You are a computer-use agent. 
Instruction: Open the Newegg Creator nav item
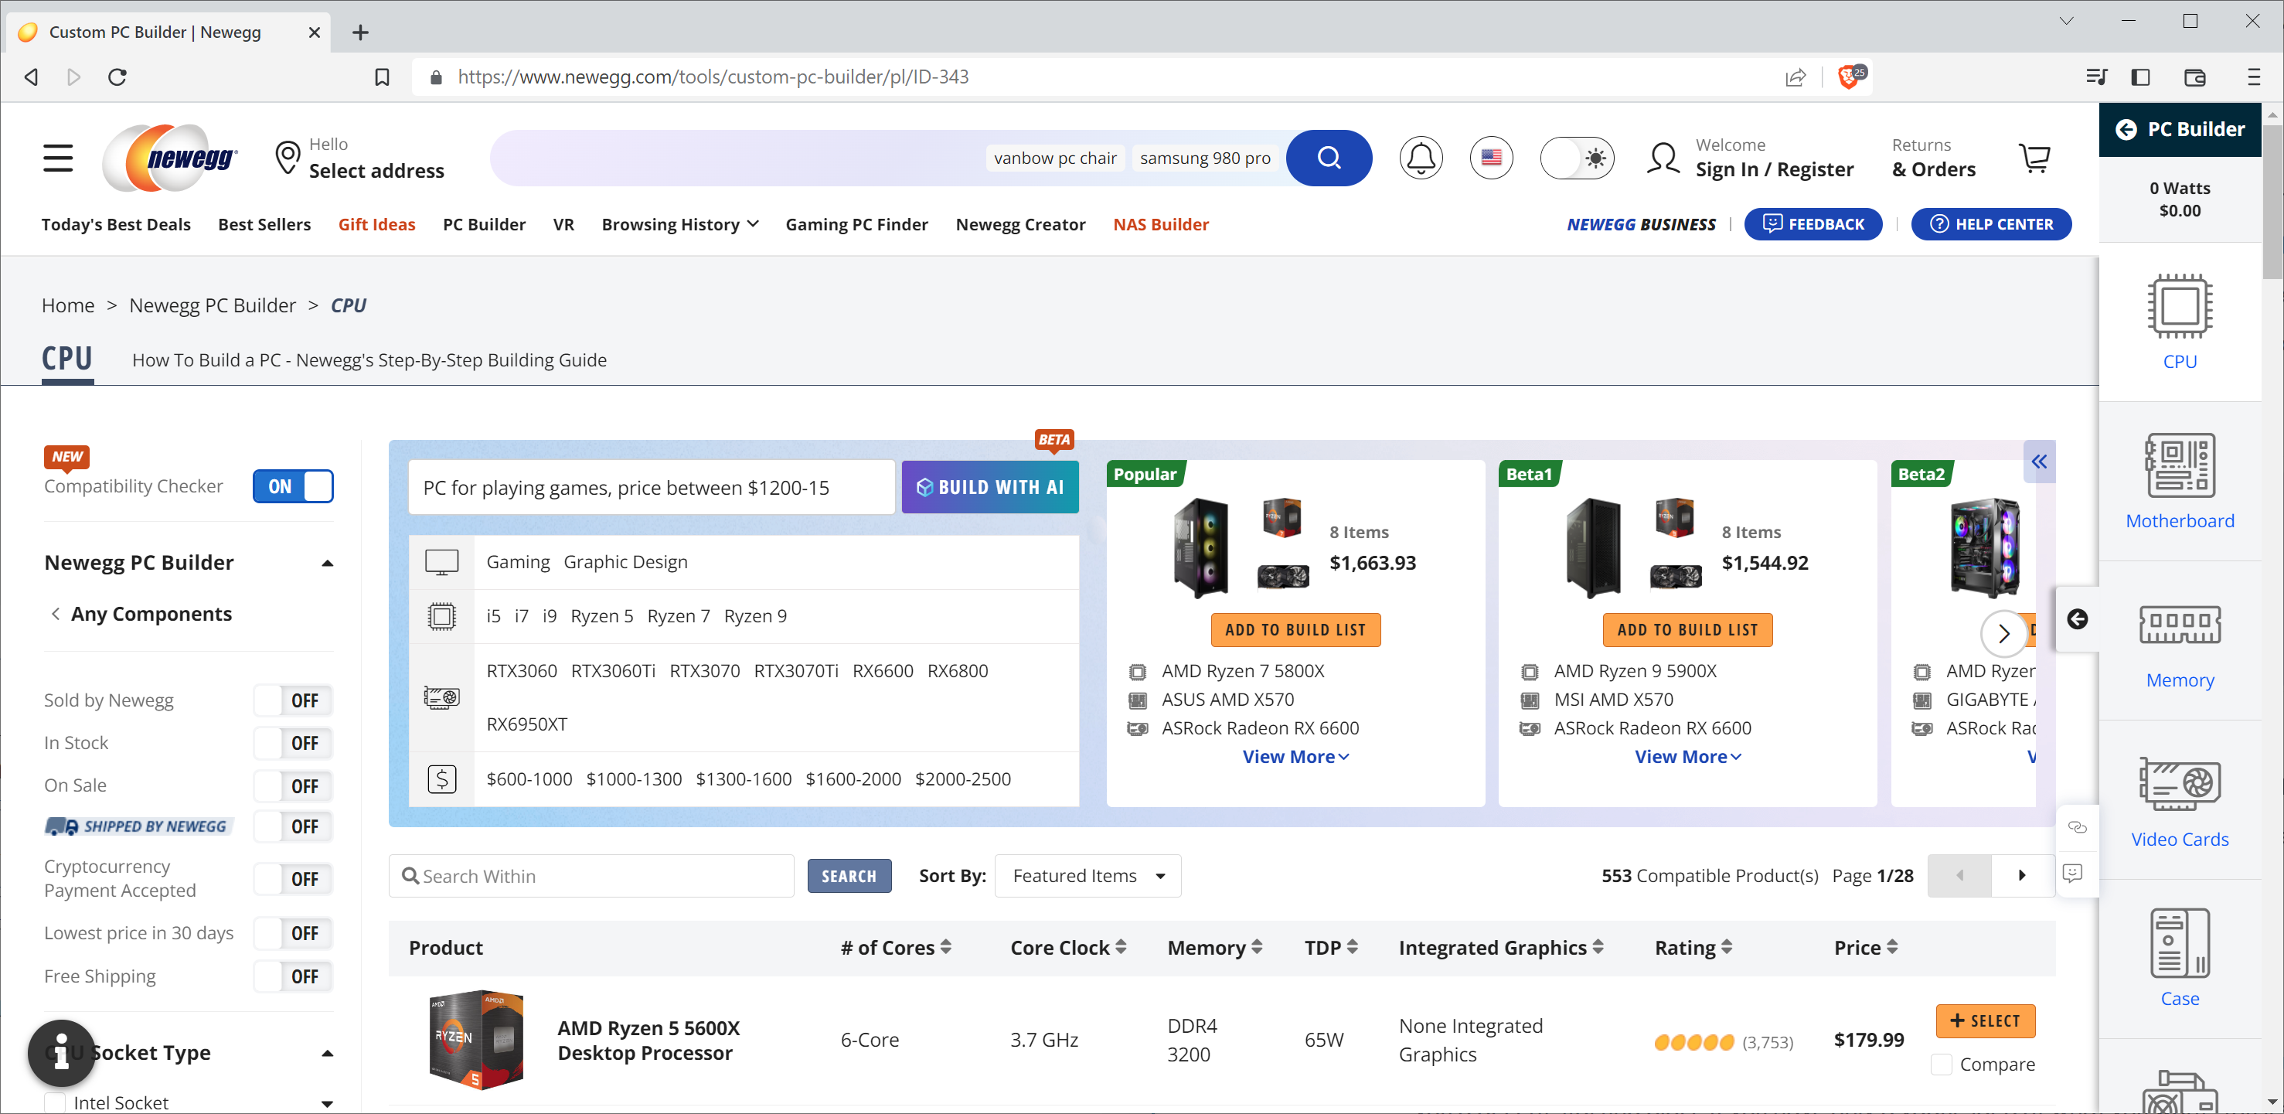tap(1020, 224)
